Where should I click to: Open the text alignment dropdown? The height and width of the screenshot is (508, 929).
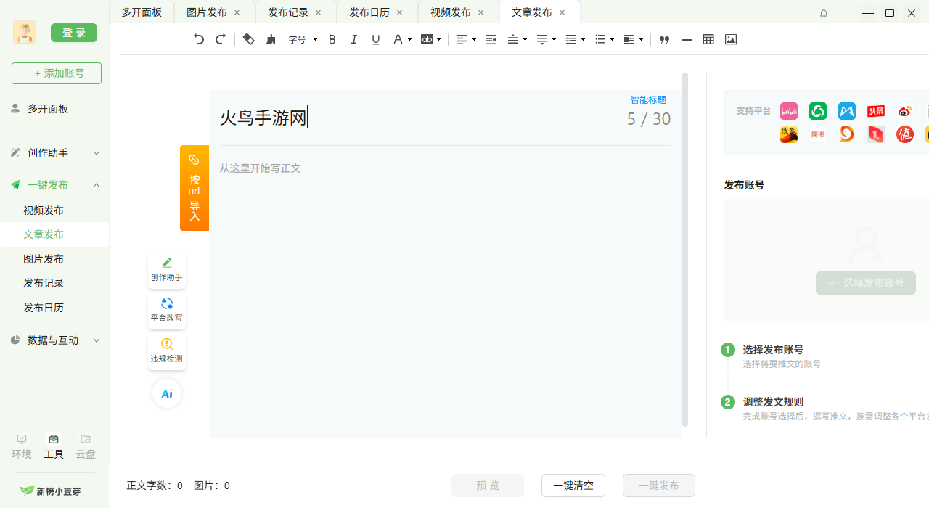point(466,40)
